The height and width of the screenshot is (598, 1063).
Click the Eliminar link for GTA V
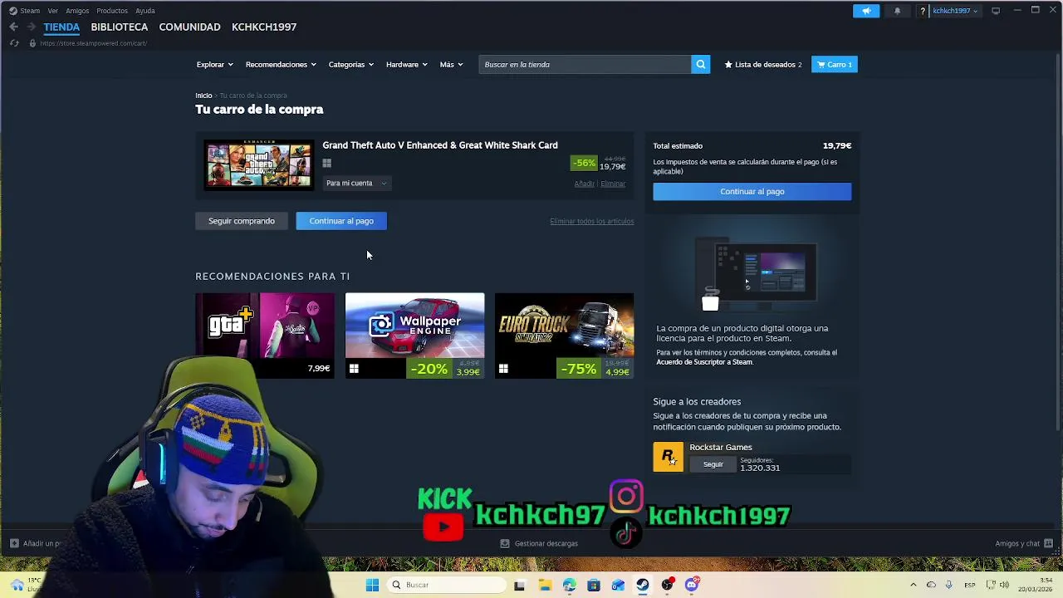613,184
